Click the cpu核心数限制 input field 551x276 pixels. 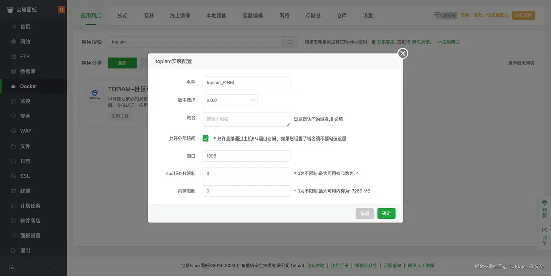(x=246, y=173)
